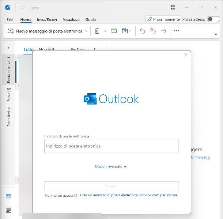This screenshot has width=223, height=219.
Task: Reply using the single back arrow icon
Action: pos(142,31)
